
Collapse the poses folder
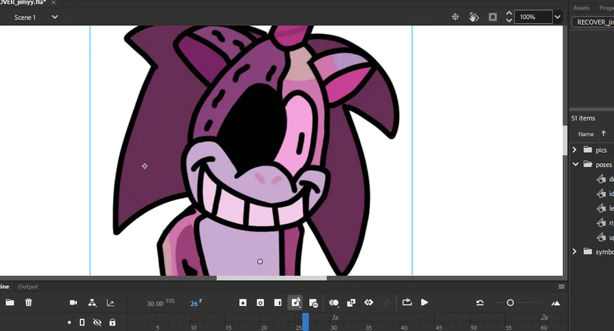click(x=575, y=164)
